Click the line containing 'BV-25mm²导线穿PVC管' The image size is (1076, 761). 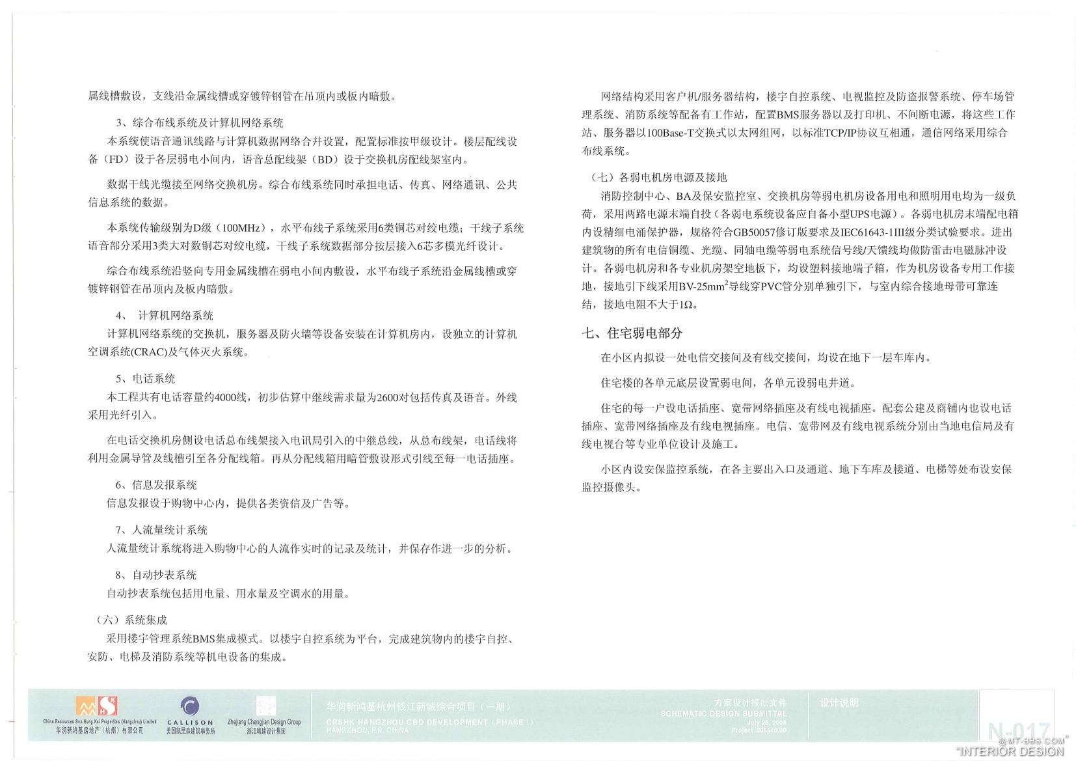coord(790,286)
